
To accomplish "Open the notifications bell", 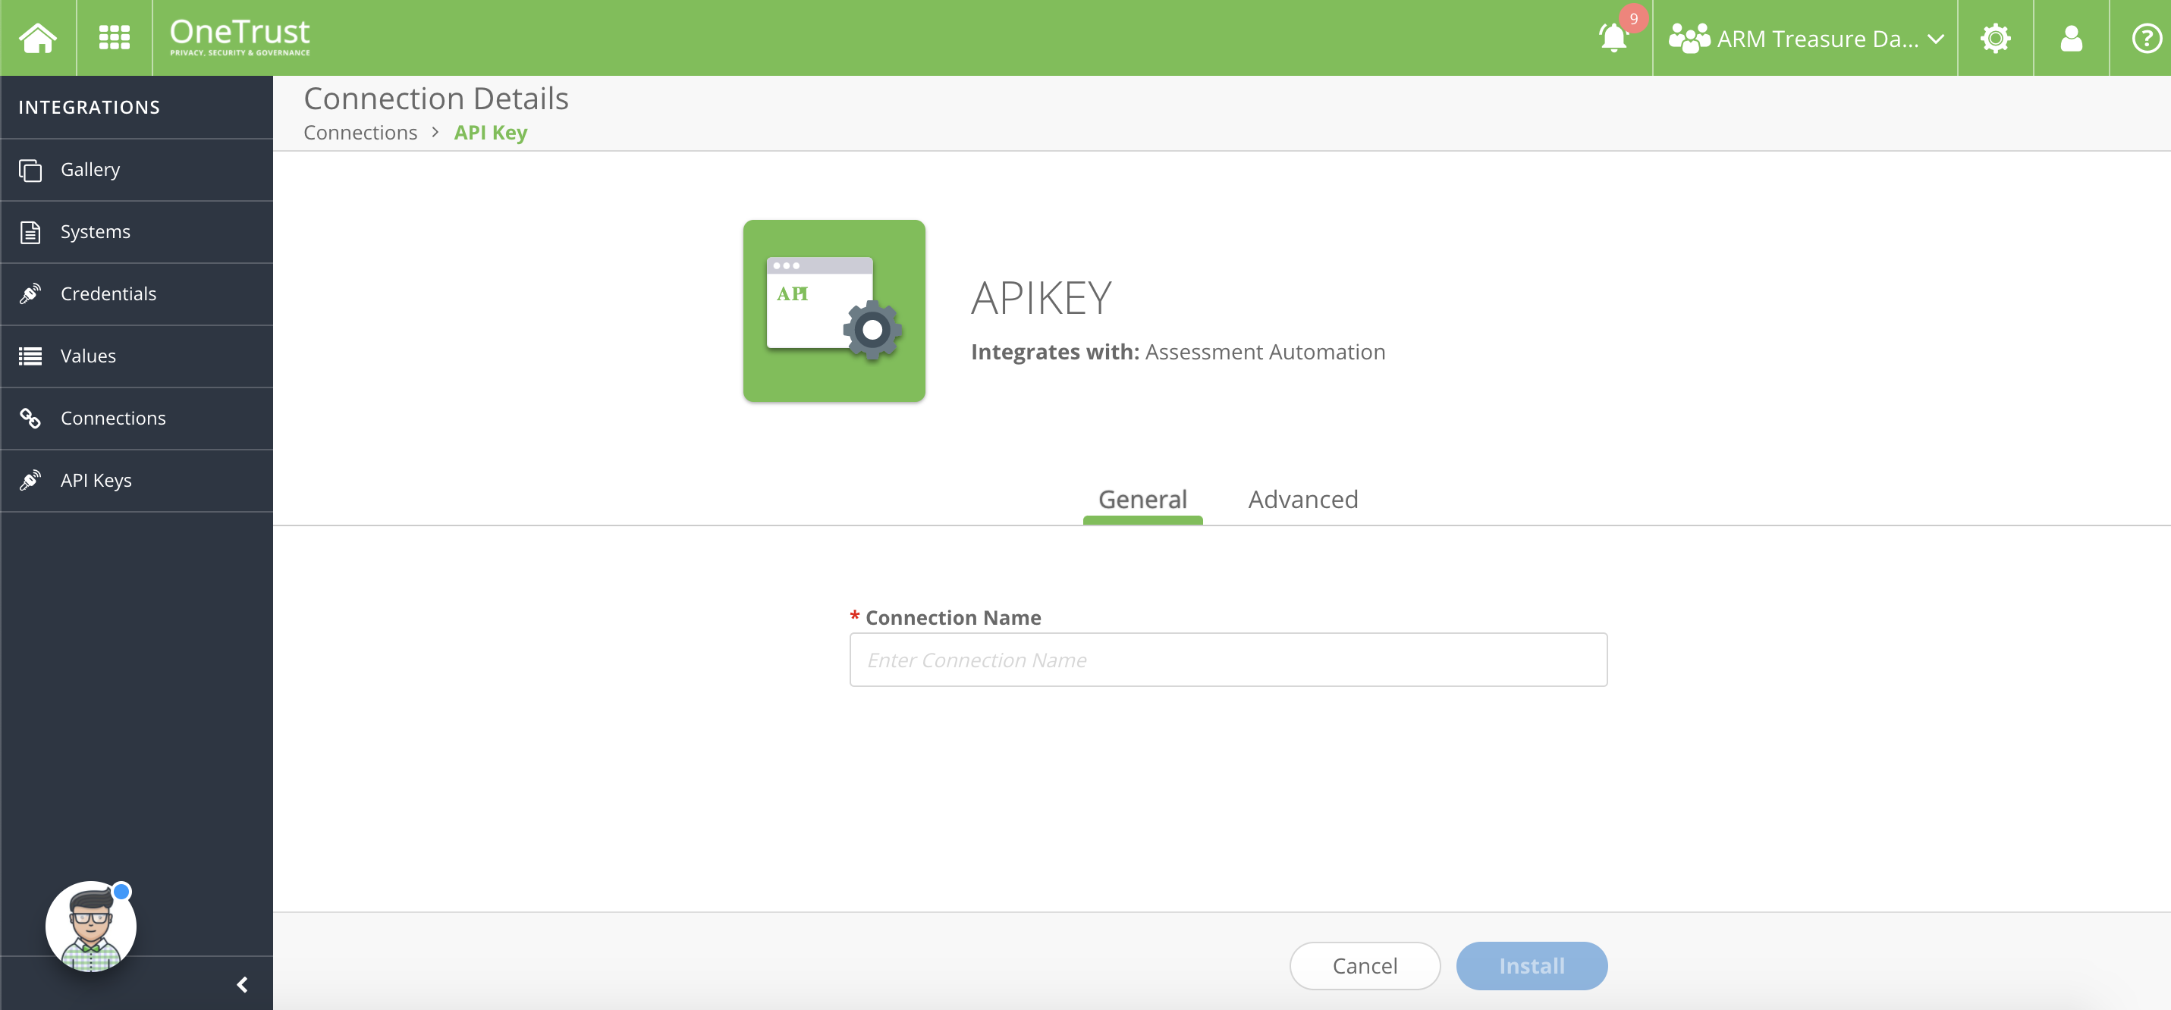I will [x=1613, y=38].
